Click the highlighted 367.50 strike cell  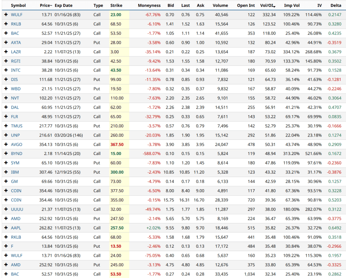[x=117, y=144]
